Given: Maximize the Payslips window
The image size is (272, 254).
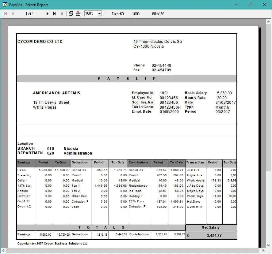Looking at the screenshot, I should (251, 5).
